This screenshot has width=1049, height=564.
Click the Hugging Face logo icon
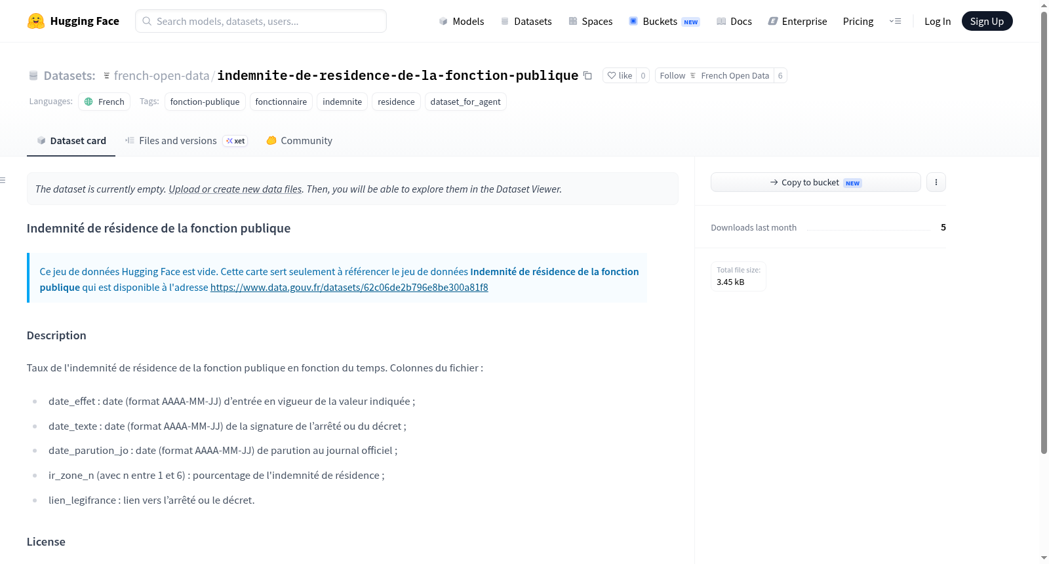(x=35, y=21)
